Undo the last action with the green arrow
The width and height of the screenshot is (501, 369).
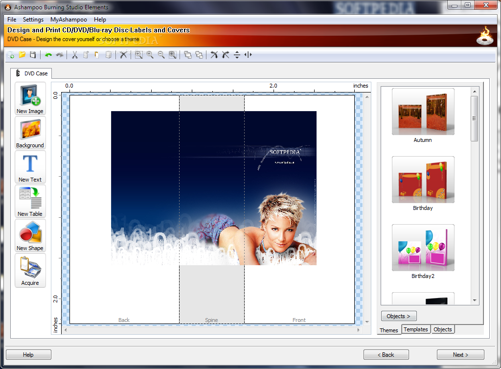[x=48, y=55]
